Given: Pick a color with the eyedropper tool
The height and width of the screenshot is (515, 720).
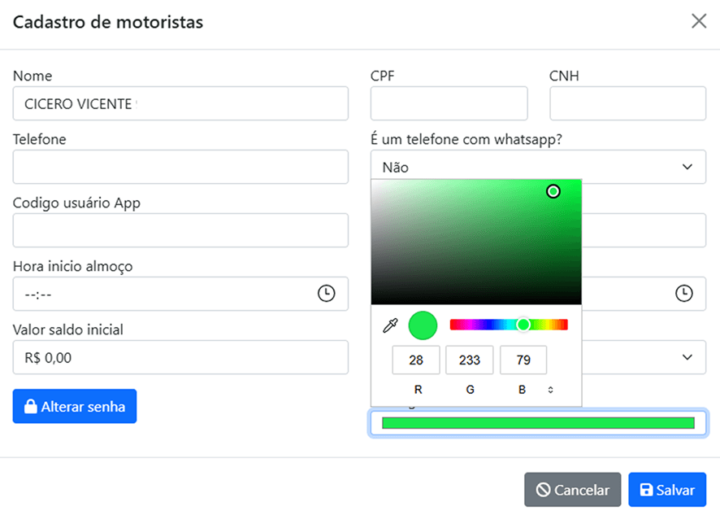Looking at the screenshot, I should [390, 325].
